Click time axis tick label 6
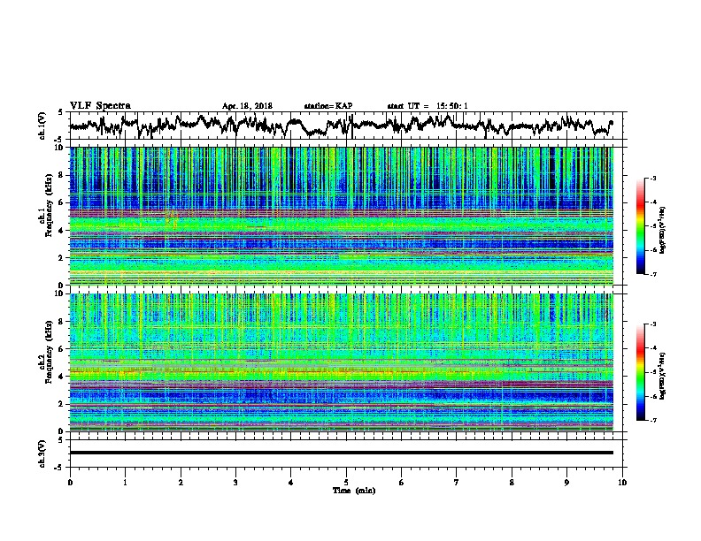Image resolution: width=701 pixels, height=541 pixels. 402,483
